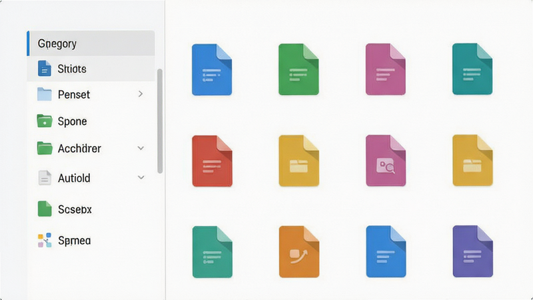The height and width of the screenshot is (300, 533).
Task: Select the Stiiots sidebar item
Action: [x=91, y=69]
